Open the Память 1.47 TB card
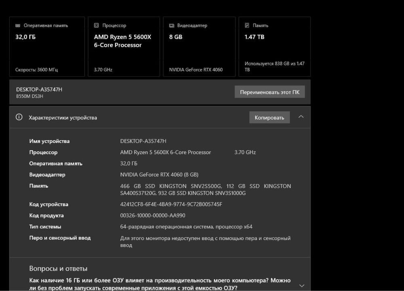 point(275,46)
